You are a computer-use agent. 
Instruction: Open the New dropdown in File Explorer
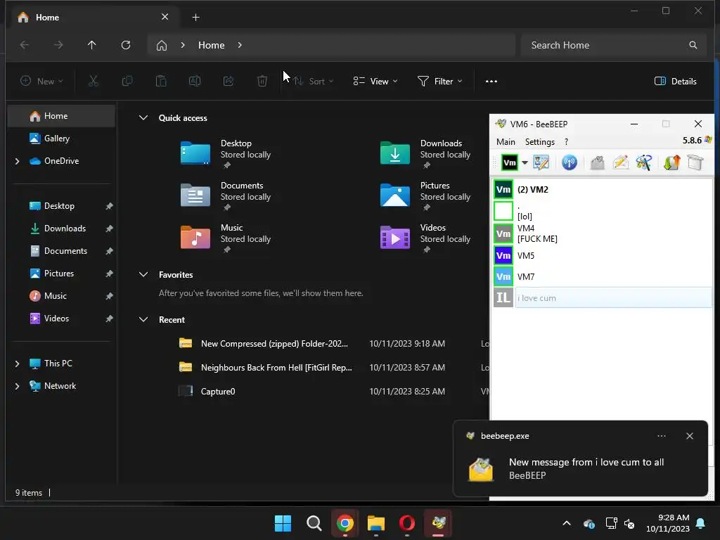coord(41,82)
